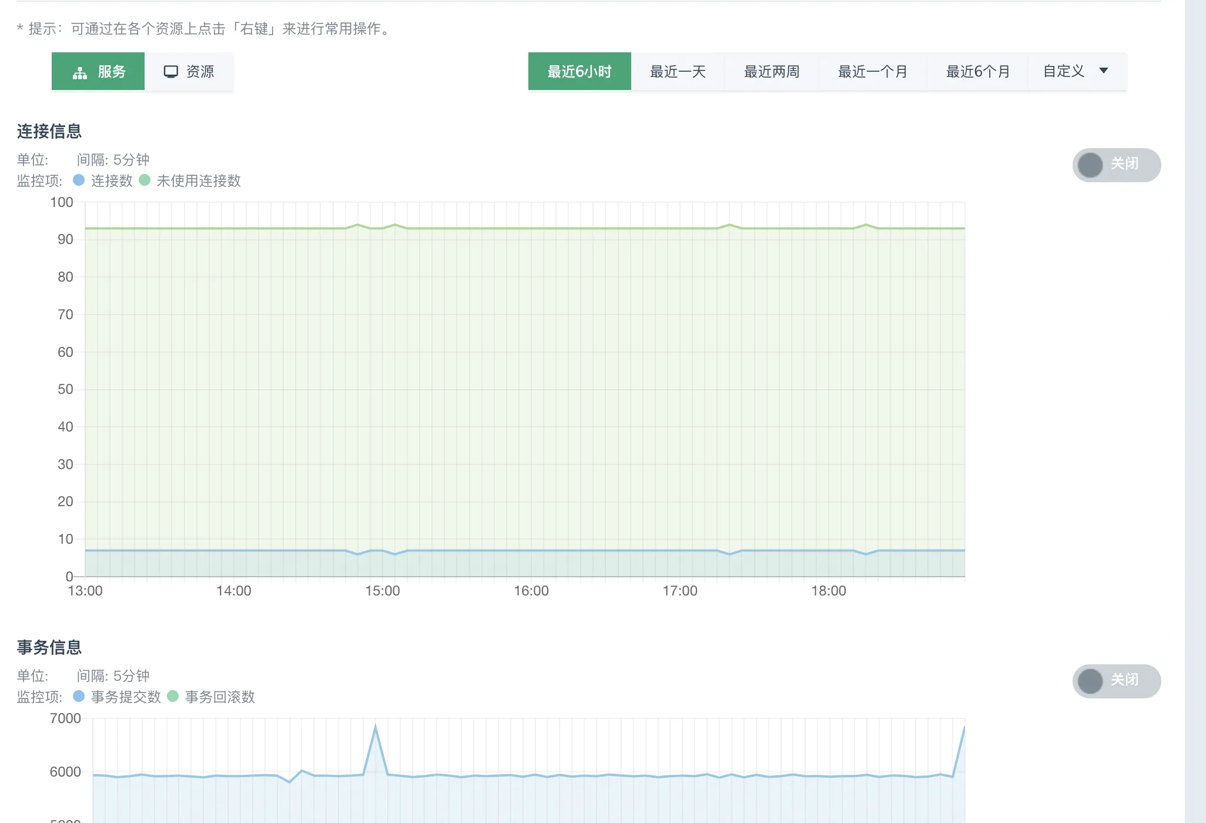The width and height of the screenshot is (1206, 823).
Task: Click green 未使用连接数 legend dot
Action: pyautogui.click(x=145, y=180)
